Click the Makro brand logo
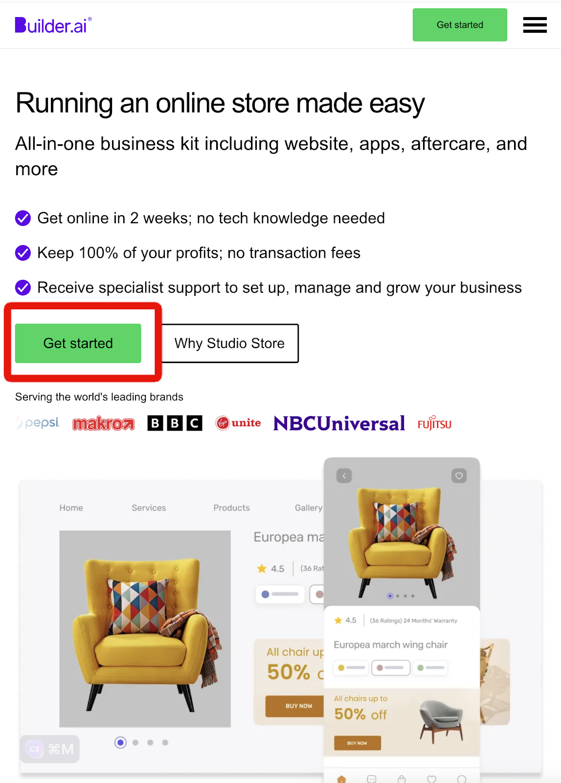561x783 pixels. tap(103, 424)
